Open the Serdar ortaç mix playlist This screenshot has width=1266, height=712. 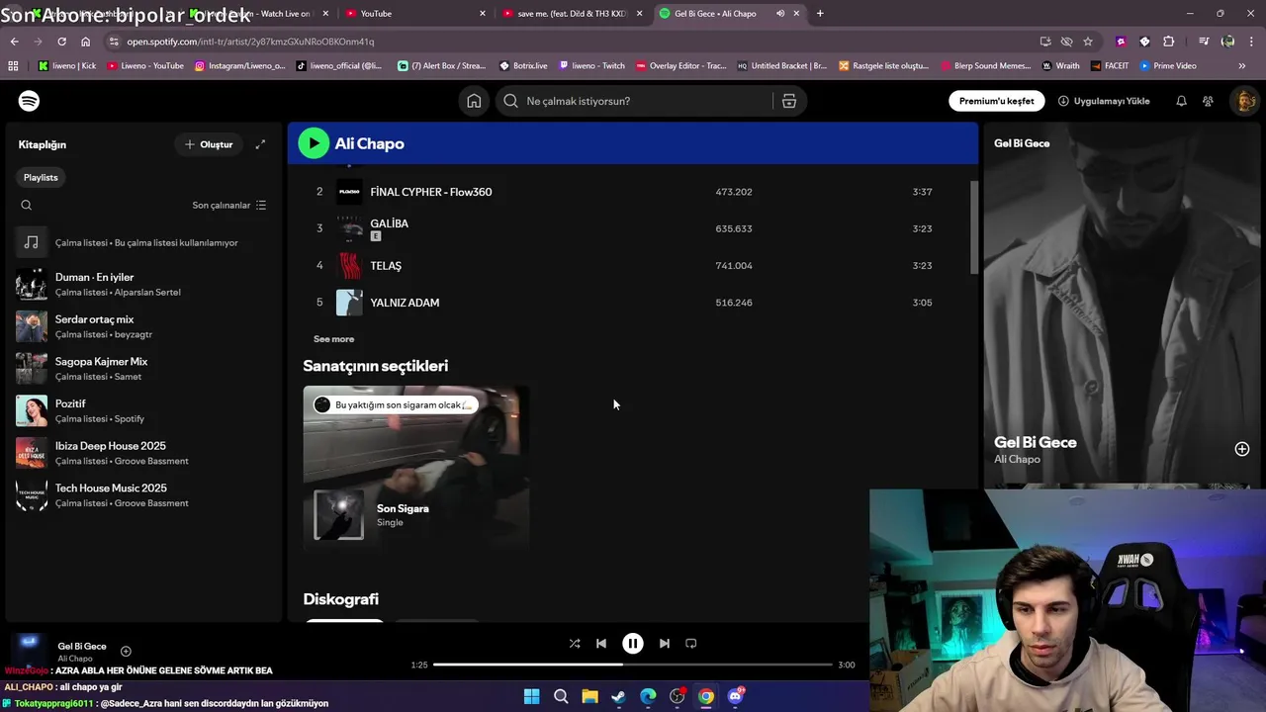coord(143,326)
